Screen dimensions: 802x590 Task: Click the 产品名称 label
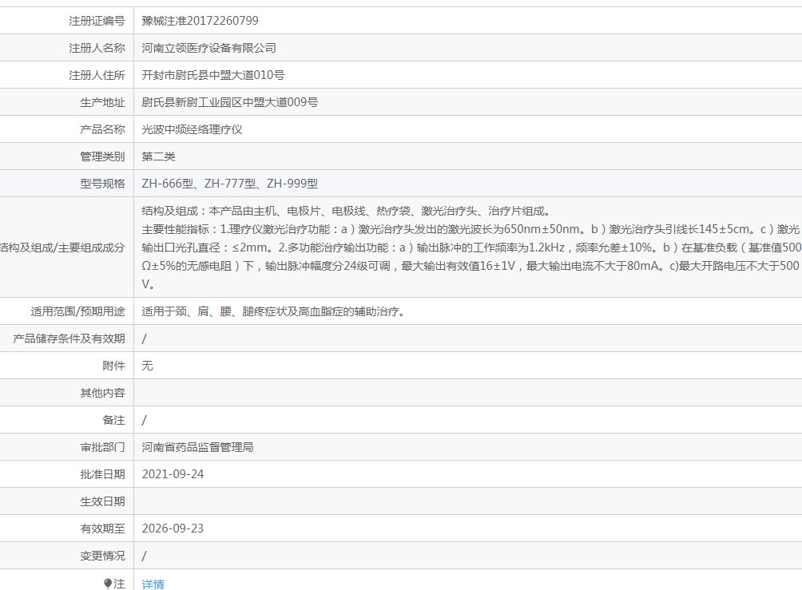(x=102, y=129)
